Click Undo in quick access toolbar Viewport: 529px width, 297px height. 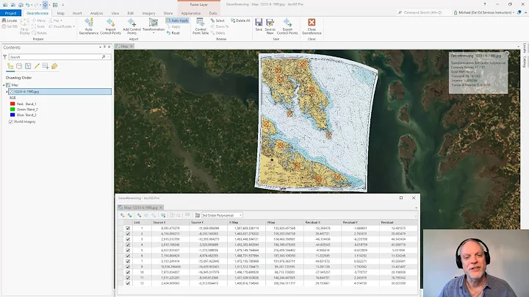point(27,4)
